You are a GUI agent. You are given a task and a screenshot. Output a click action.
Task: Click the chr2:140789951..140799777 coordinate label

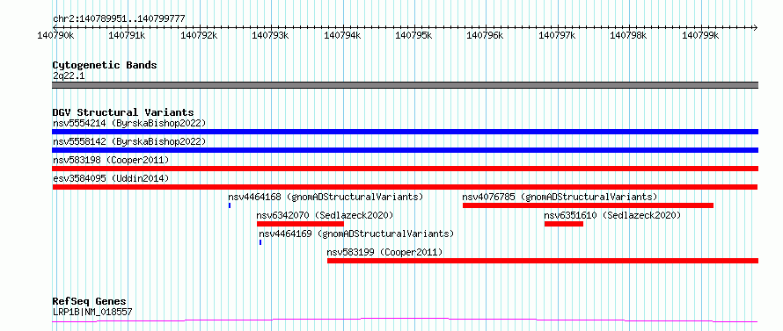click(119, 18)
